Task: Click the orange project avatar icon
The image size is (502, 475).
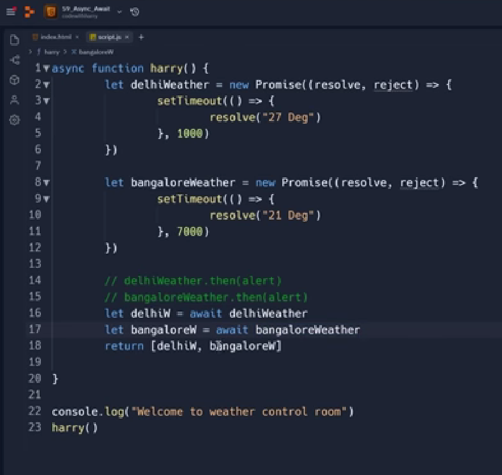Action: click(x=51, y=12)
